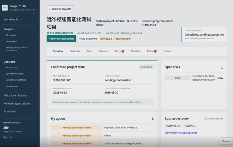Open Projects section in sidebar
Image resolution: width=233 pixels, height=147 pixels.
9,29
